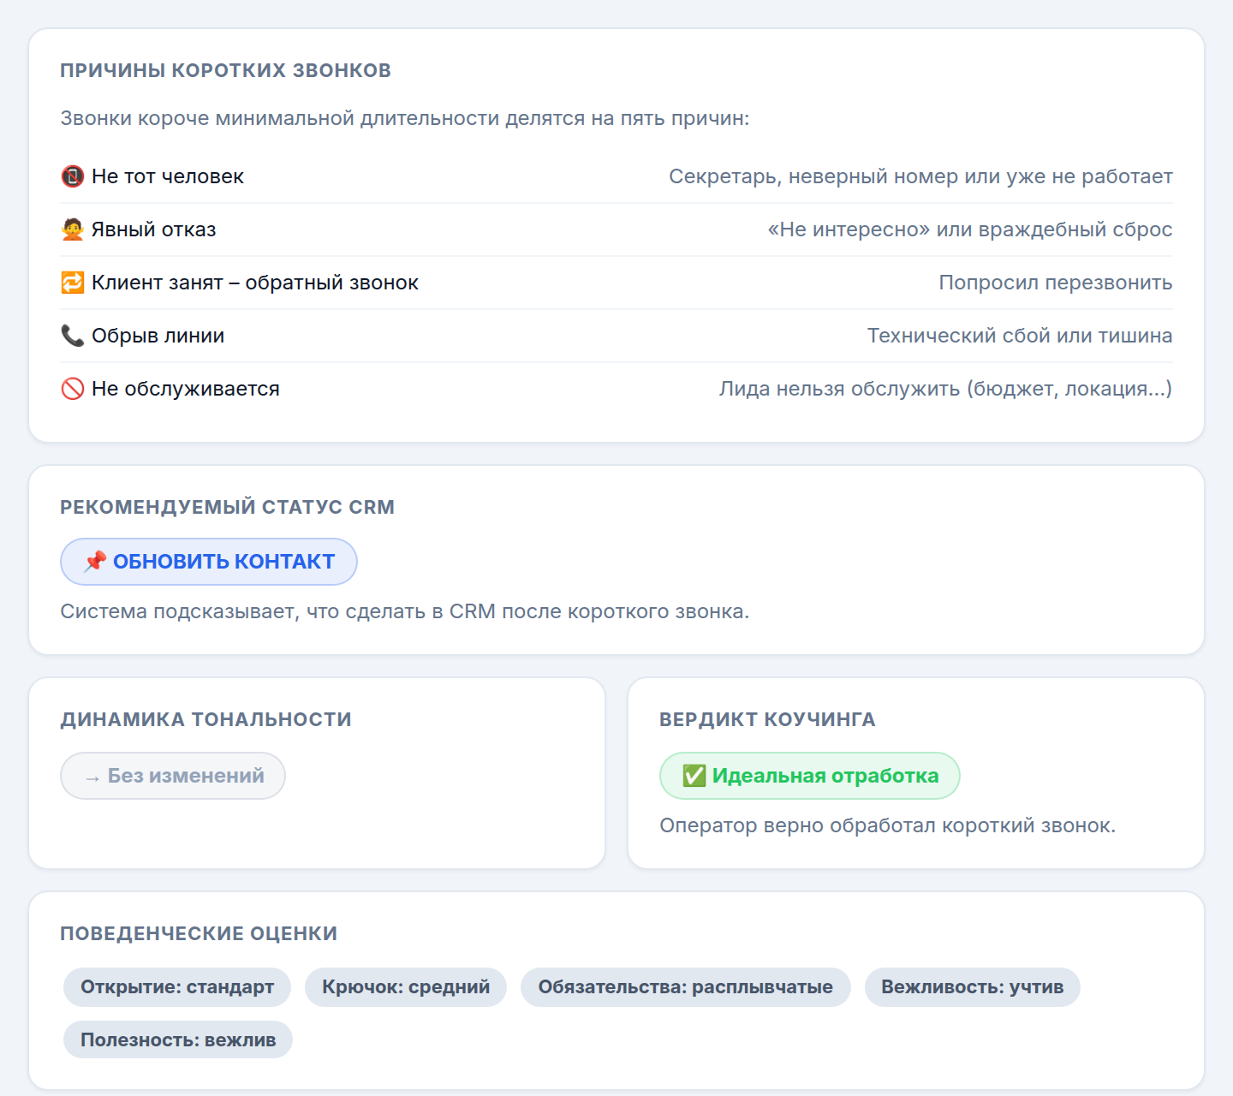Click the pushpin icon in the CRM status badge
Image resolution: width=1233 pixels, height=1096 pixels.
95,562
